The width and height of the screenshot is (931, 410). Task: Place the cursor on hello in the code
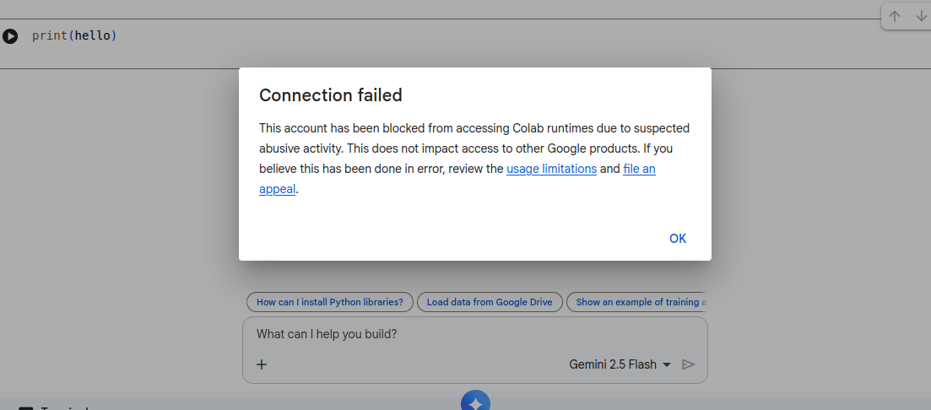pos(93,36)
